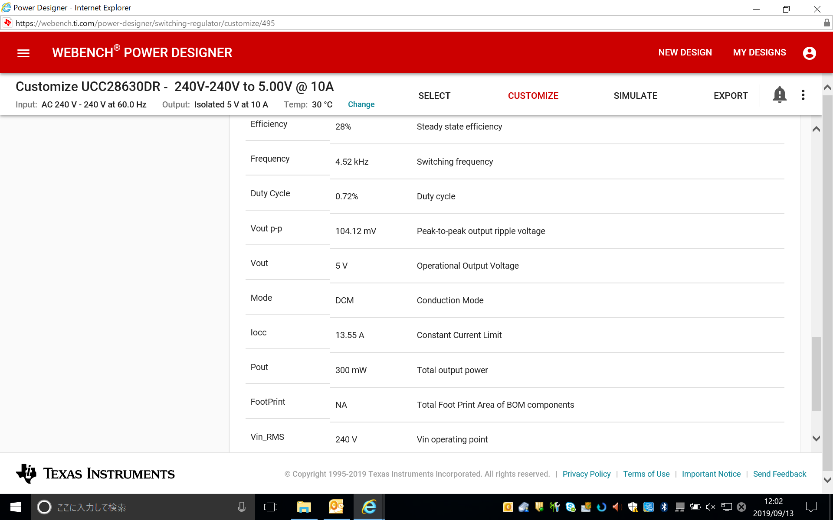Image resolution: width=833 pixels, height=520 pixels.
Task: Click the page scrollbar down arrow
Action: pyautogui.click(x=827, y=480)
